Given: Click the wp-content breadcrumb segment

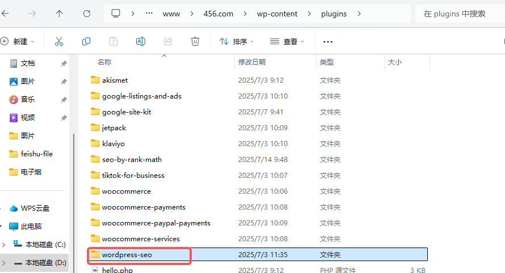Looking at the screenshot, I should (x=277, y=14).
